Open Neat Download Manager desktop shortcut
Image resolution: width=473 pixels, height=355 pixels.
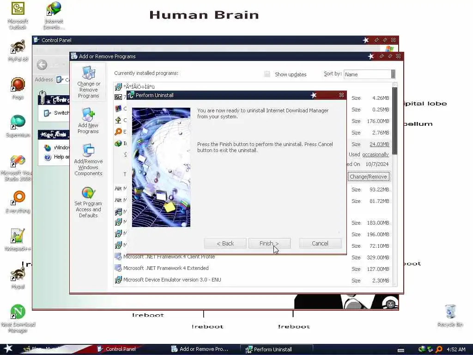[18, 318]
